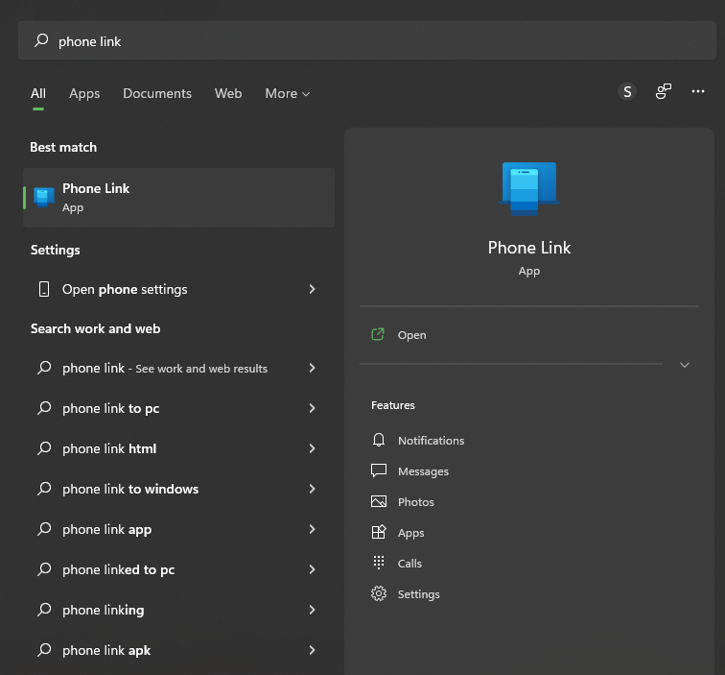This screenshot has height=675, width=725.
Task: Click the S user account avatar
Action: coord(627,91)
